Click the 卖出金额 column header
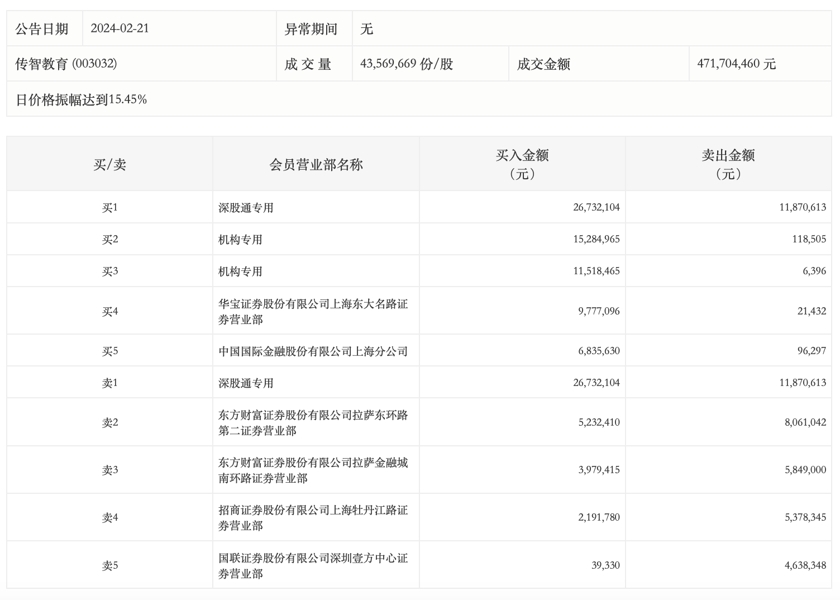The height and width of the screenshot is (600, 840). click(x=728, y=164)
